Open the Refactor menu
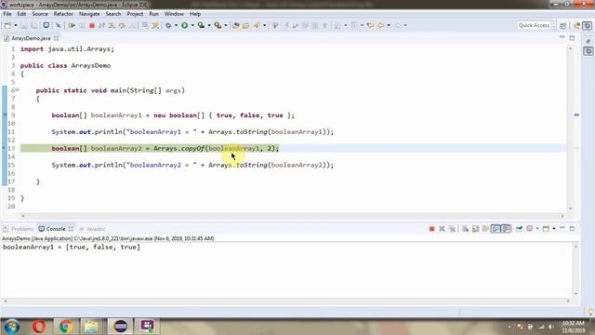595x335 pixels. [63, 14]
